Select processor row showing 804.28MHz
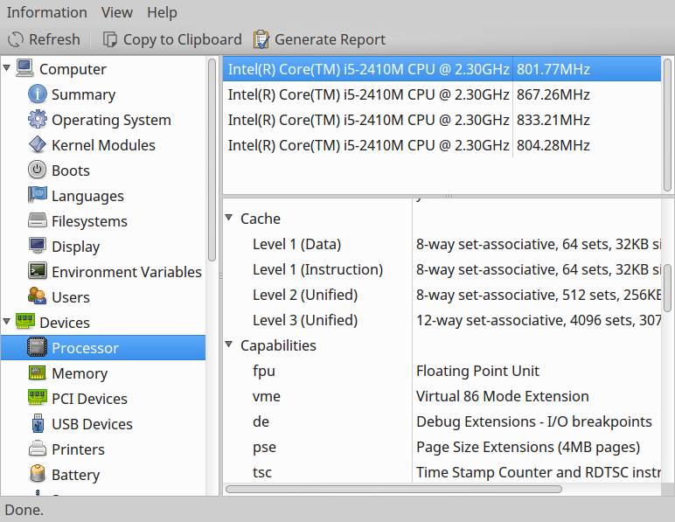The width and height of the screenshot is (675, 522). point(442,145)
